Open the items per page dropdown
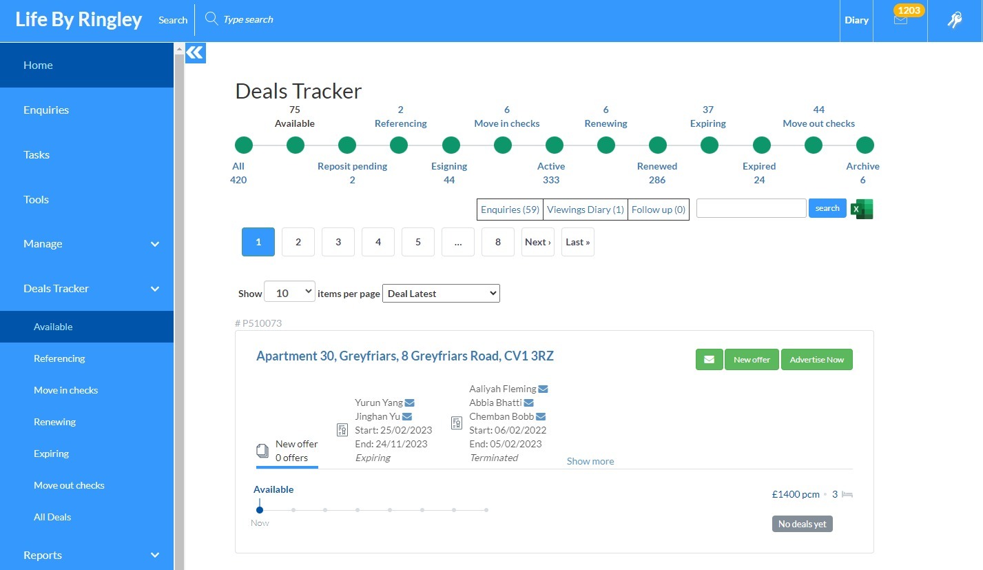This screenshot has width=983, height=570. point(289,293)
